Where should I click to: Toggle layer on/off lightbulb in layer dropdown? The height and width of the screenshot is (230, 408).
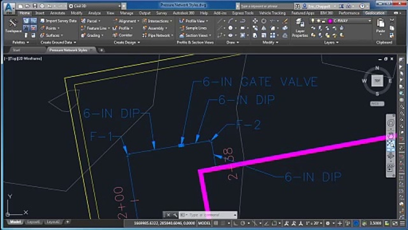[313, 21]
